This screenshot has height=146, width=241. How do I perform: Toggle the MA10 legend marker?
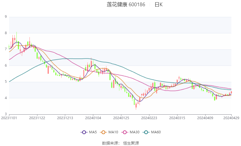[103, 132]
